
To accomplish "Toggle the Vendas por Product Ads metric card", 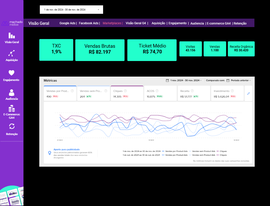I will (60, 94).
